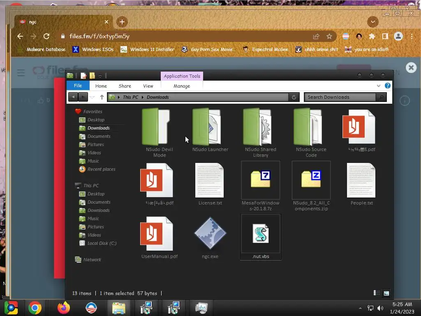Screen dimensions: 421x316
Task: Open Chrome tab search dropdown
Action: coord(372,22)
